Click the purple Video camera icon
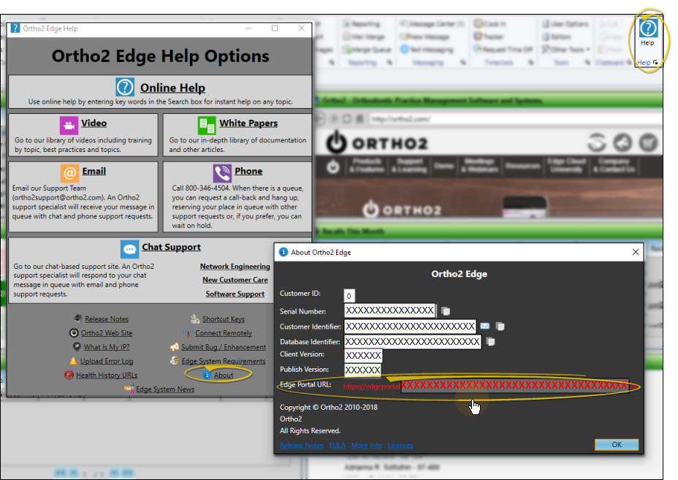The height and width of the screenshot is (480, 678). (69, 126)
